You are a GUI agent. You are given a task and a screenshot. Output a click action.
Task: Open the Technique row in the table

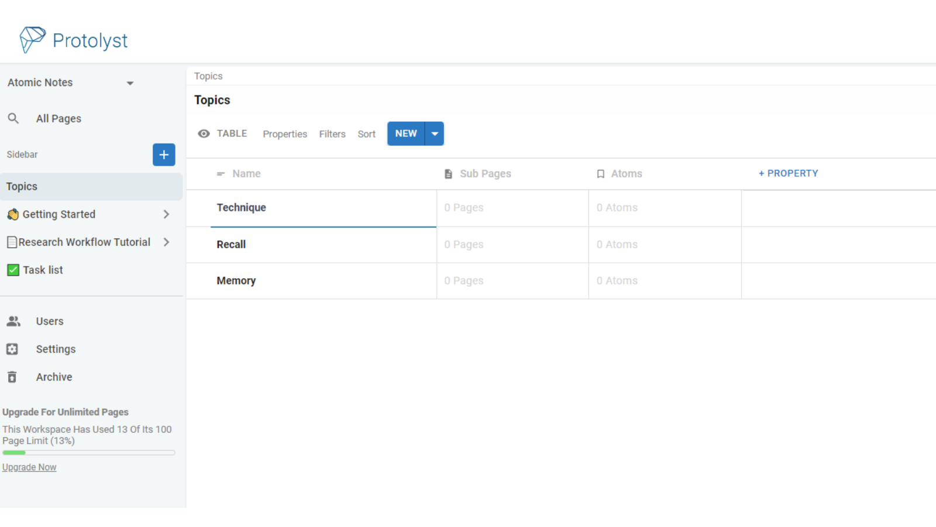pyautogui.click(x=241, y=207)
